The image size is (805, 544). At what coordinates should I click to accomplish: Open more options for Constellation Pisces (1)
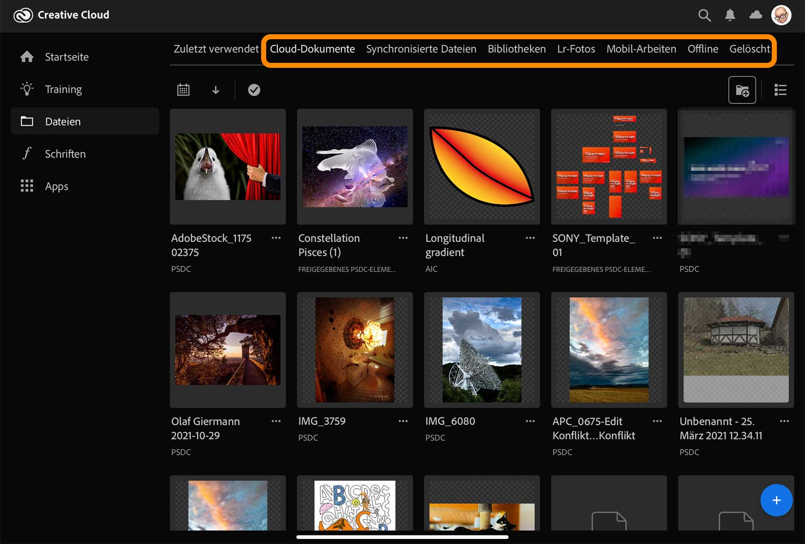tap(403, 238)
